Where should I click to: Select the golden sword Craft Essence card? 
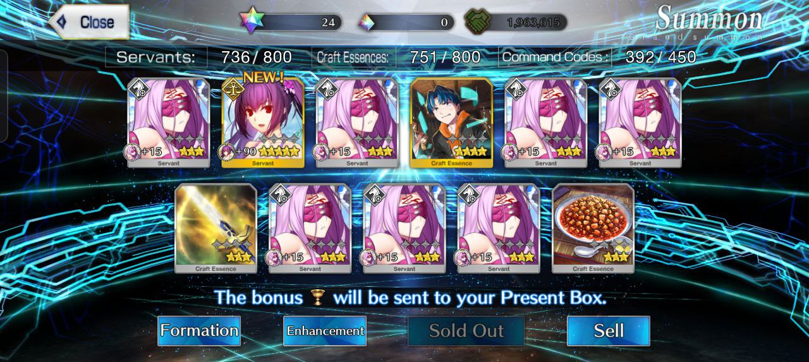pyautogui.click(x=216, y=228)
